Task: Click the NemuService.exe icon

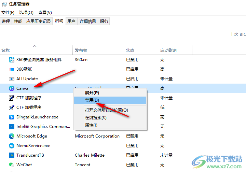Action: click(x=12, y=146)
